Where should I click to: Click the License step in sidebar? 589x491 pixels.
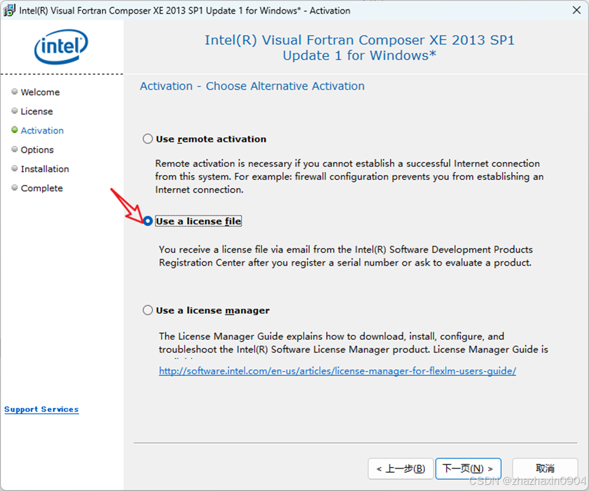pyautogui.click(x=37, y=112)
